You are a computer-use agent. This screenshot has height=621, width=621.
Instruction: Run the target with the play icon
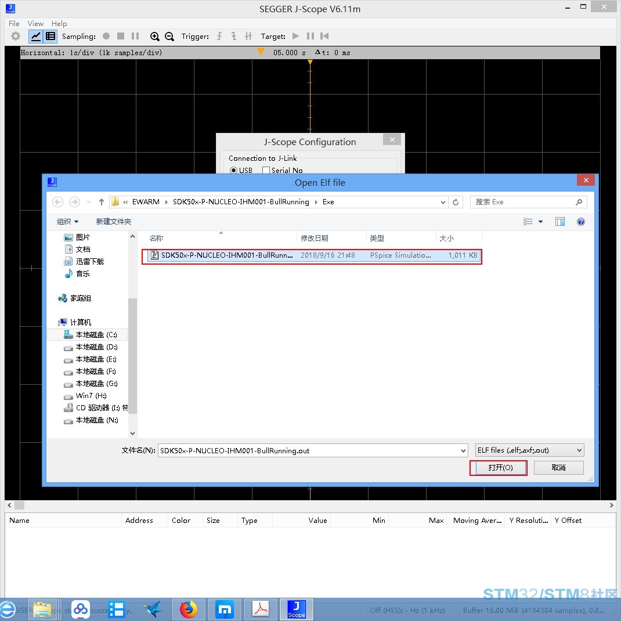[296, 36]
